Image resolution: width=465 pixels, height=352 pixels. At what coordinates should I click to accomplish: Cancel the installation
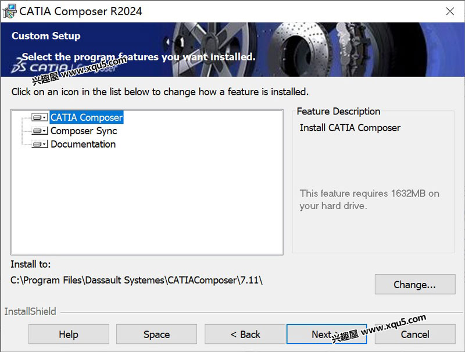coord(415,334)
